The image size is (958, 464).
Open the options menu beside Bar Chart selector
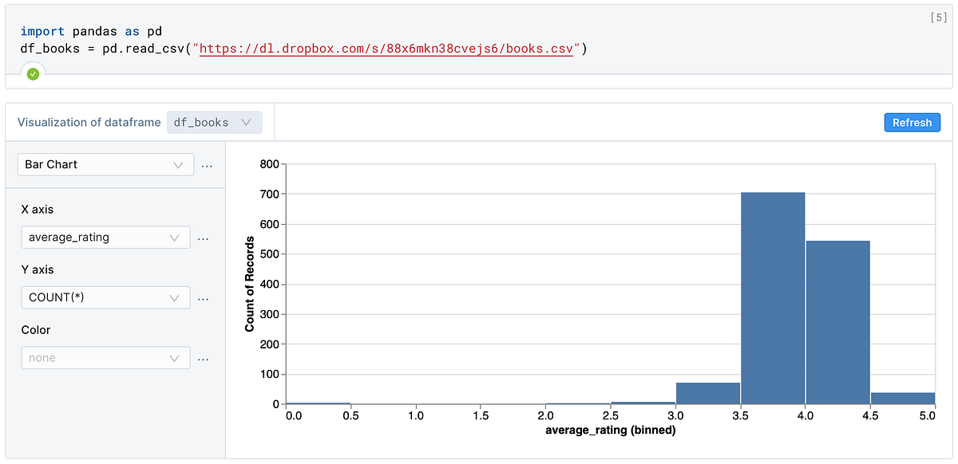pyautogui.click(x=207, y=164)
